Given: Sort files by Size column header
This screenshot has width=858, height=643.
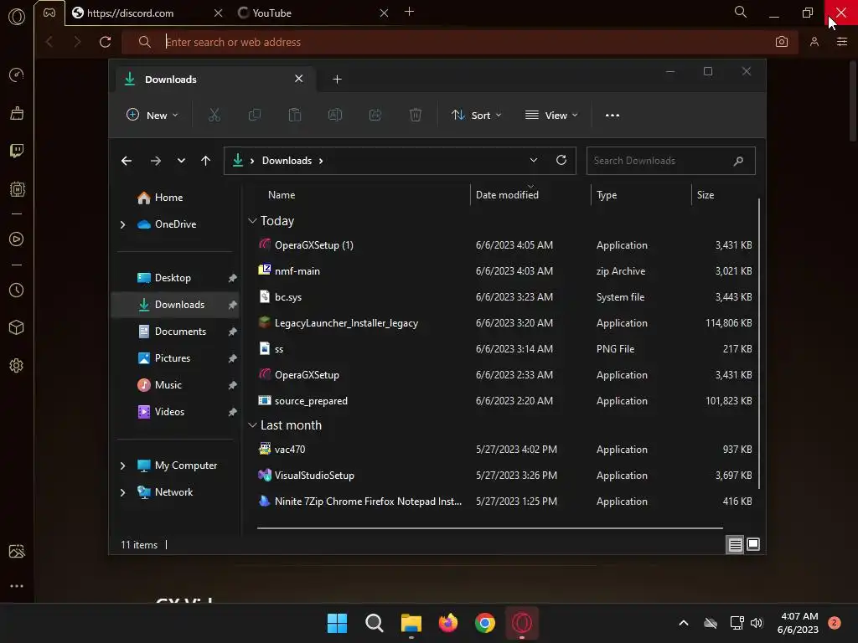Looking at the screenshot, I should [x=706, y=194].
